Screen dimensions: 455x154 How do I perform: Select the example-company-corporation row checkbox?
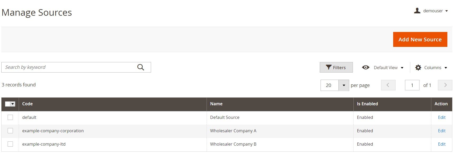10,130
